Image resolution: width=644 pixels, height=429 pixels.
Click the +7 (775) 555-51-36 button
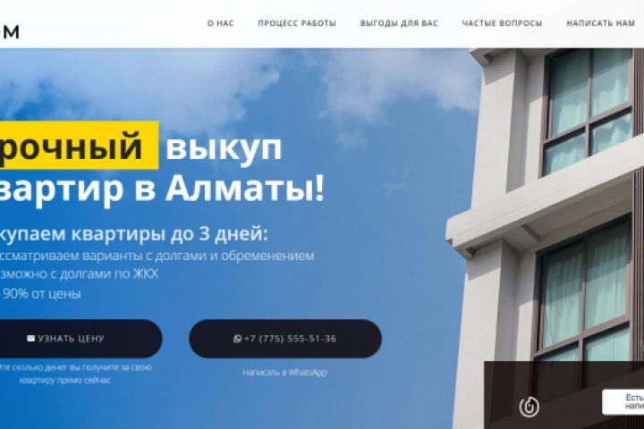pyautogui.click(x=285, y=339)
